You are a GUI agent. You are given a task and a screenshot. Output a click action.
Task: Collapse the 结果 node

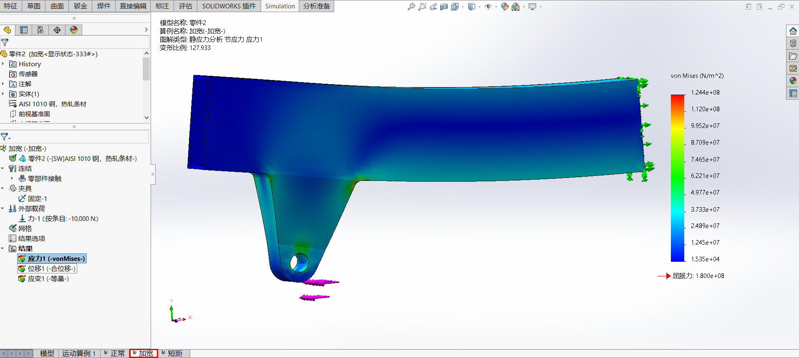tap(3, 248)
